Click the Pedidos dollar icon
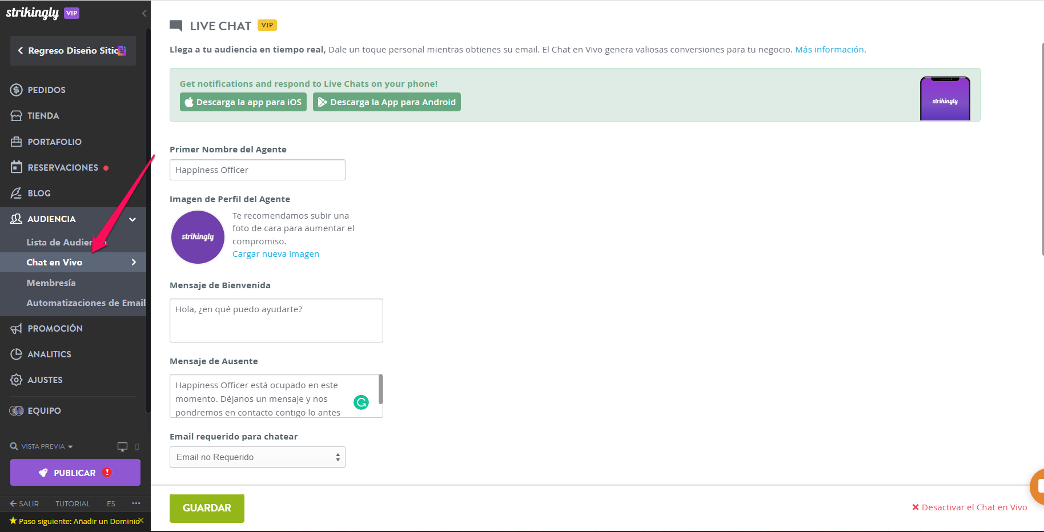This screenshot has height=532, width=1044. click(x=17, y=90)
